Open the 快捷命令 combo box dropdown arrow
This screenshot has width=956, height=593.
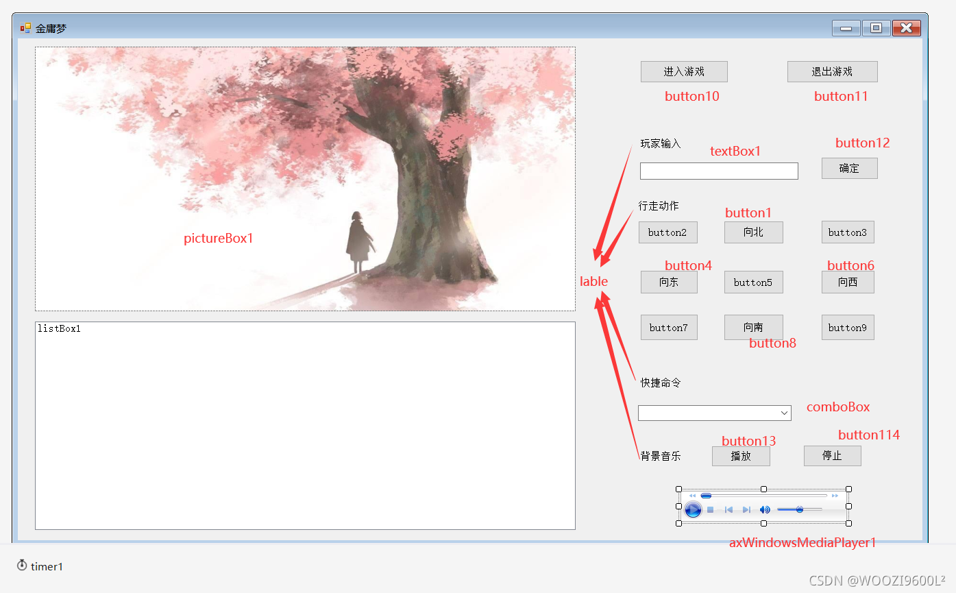(784, 413)
